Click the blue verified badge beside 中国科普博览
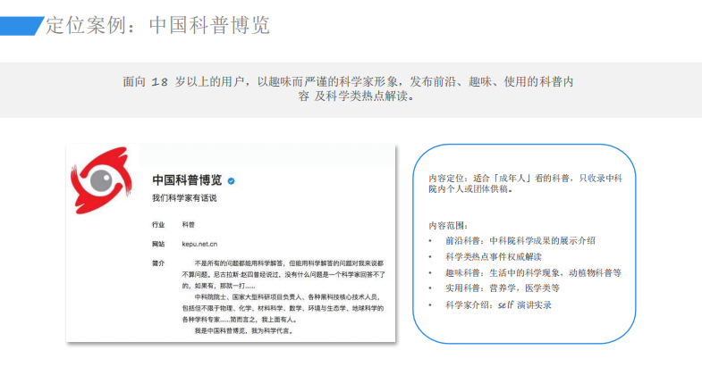702x367 pixels. coord(231,181)
